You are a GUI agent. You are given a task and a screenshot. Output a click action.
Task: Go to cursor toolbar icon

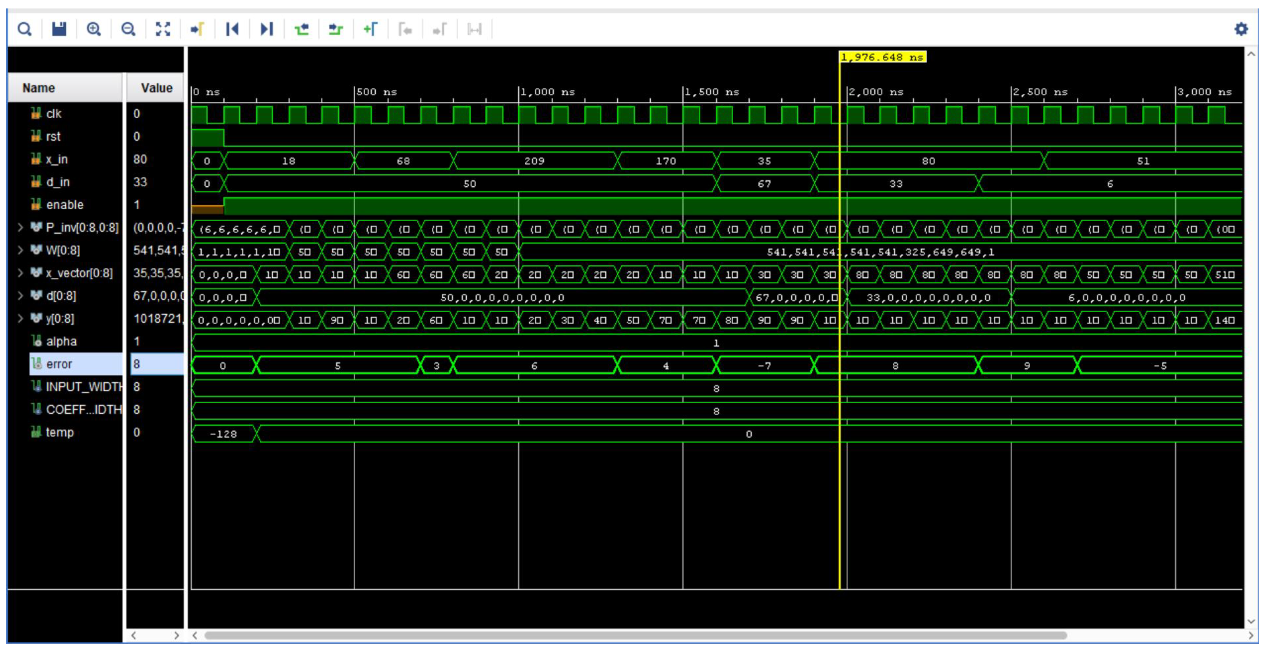197,30
